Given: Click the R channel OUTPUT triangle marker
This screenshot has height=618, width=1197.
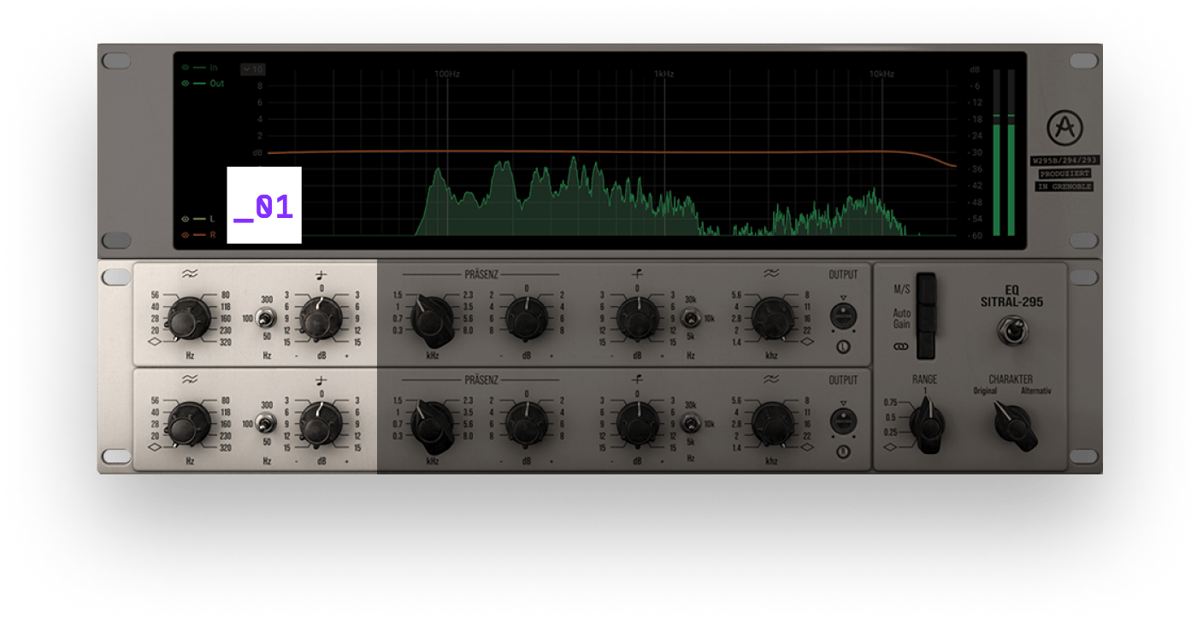Looking at the screenshot, I should click(x=843, y=403).
